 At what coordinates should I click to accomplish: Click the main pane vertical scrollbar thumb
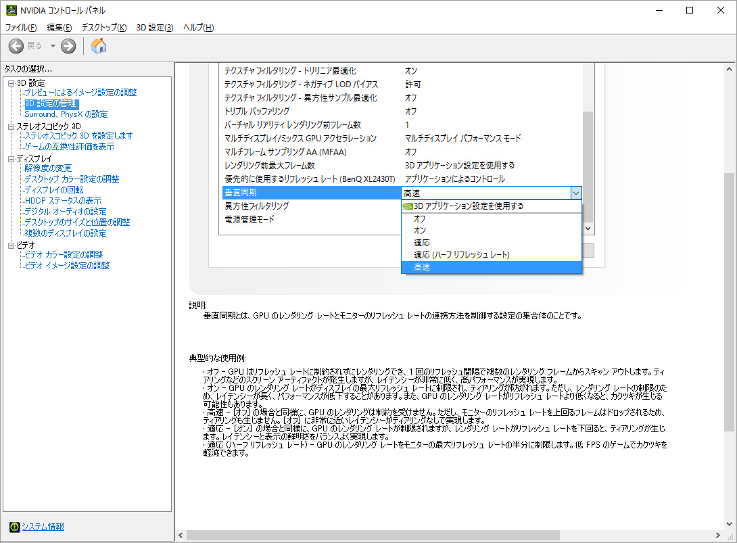coord(729,302)
